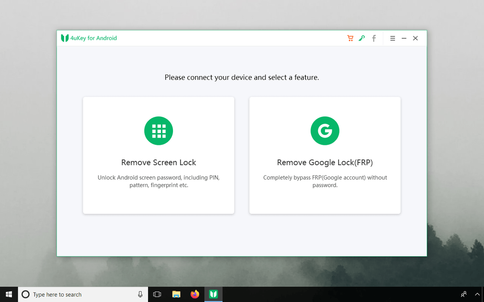The height and width of the screenshot is (302, 484).
Task: Click the key icon to register
Action: pos(361,38)
